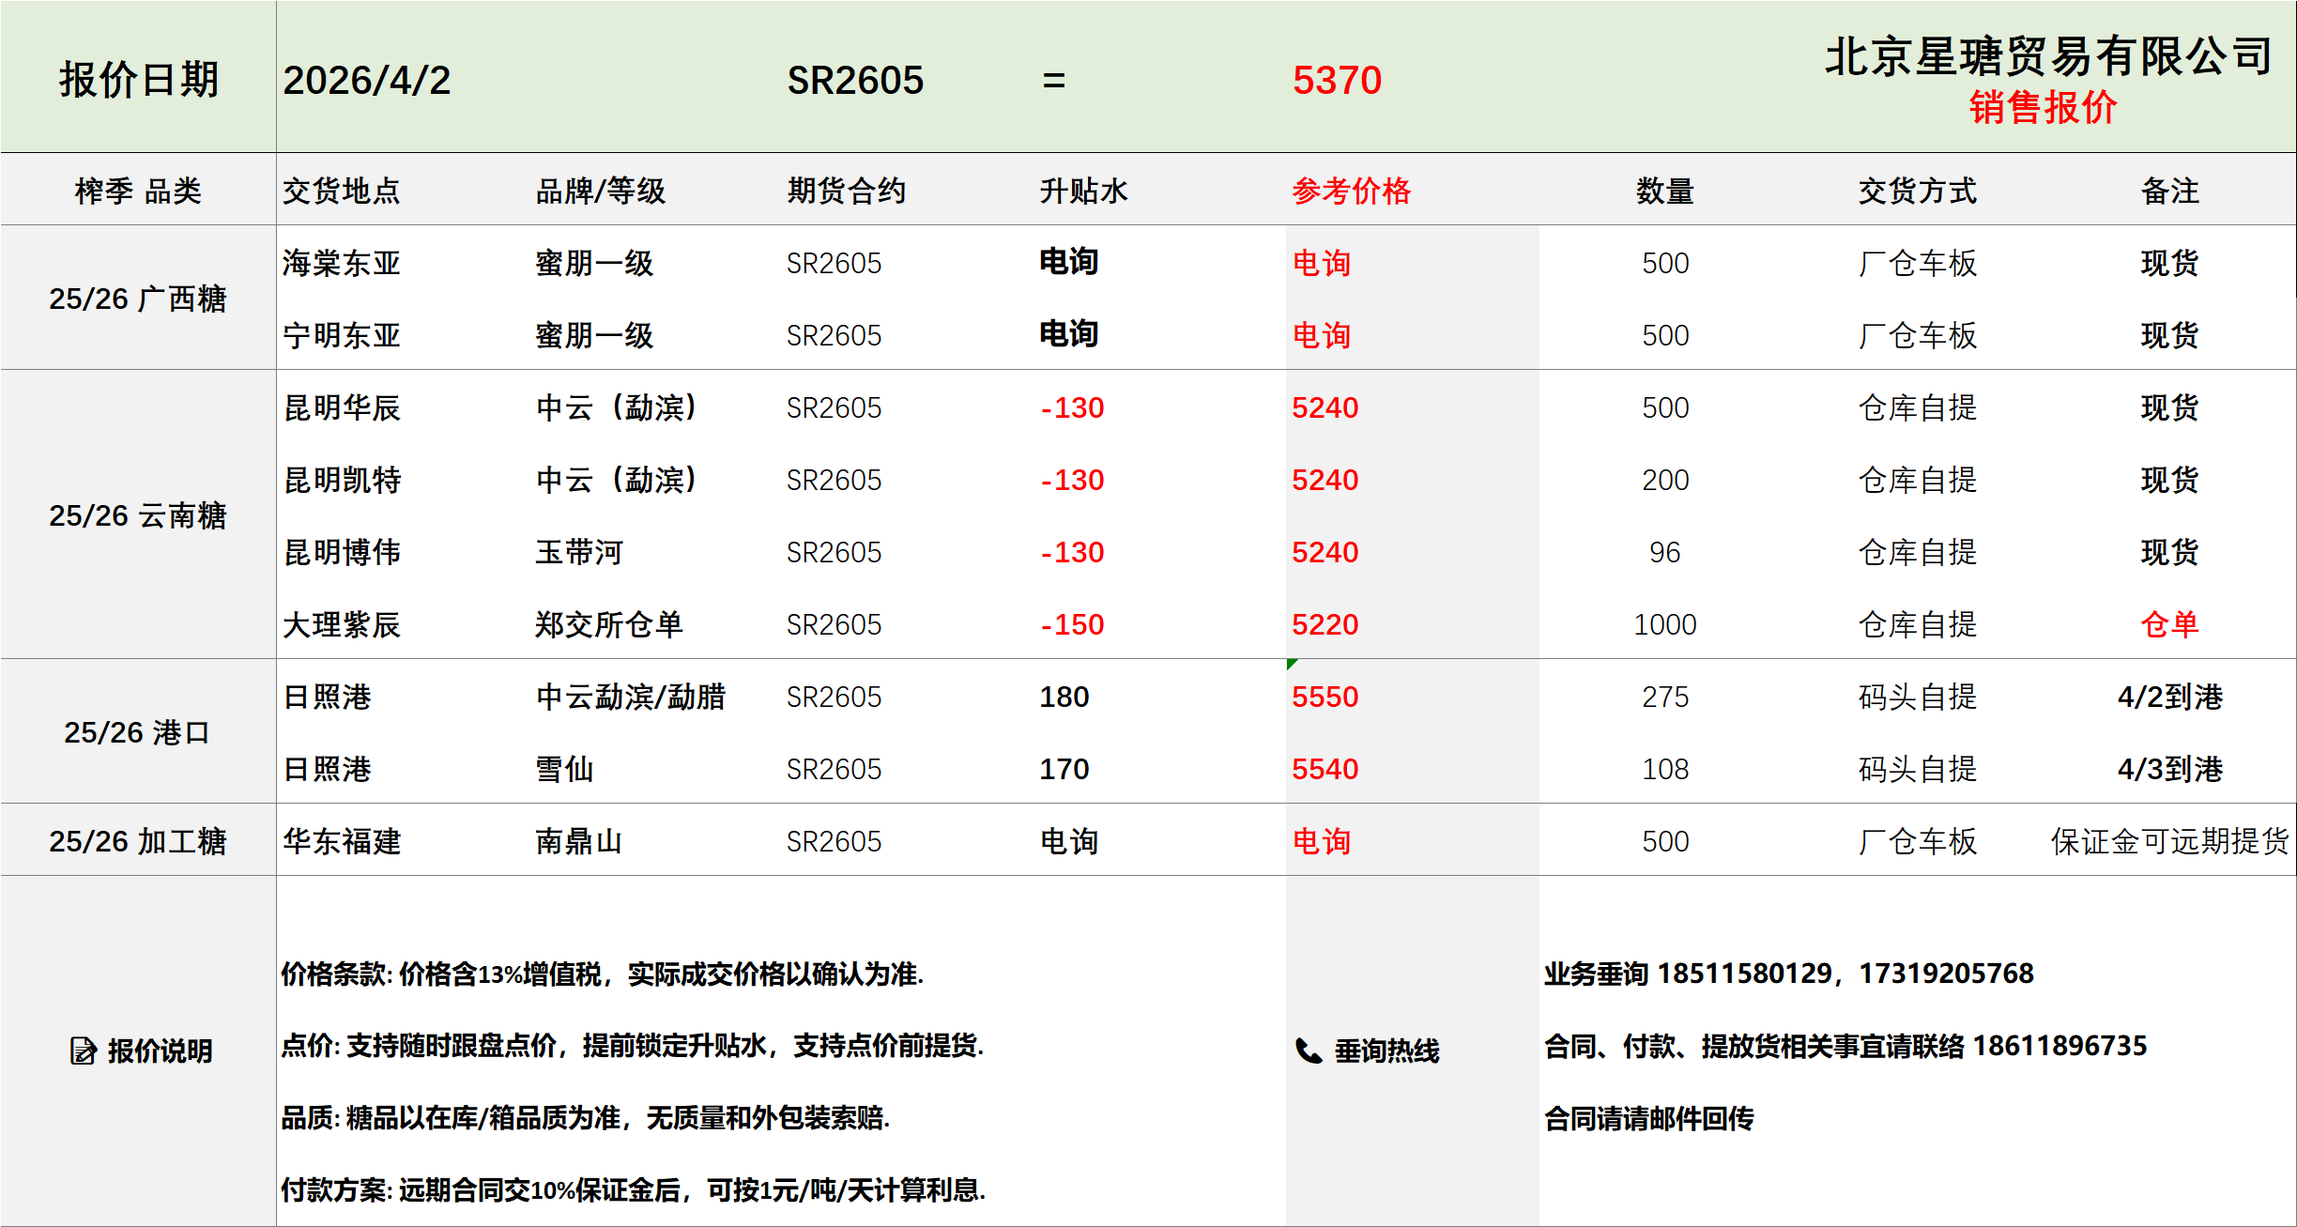Click the 玉带河 brand cell

pyautogui.click(x=579, y=552)
